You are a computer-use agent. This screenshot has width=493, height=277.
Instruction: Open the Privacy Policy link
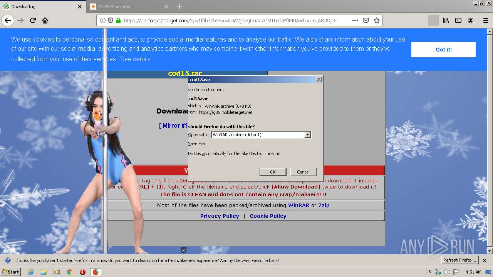click(220, 216)
